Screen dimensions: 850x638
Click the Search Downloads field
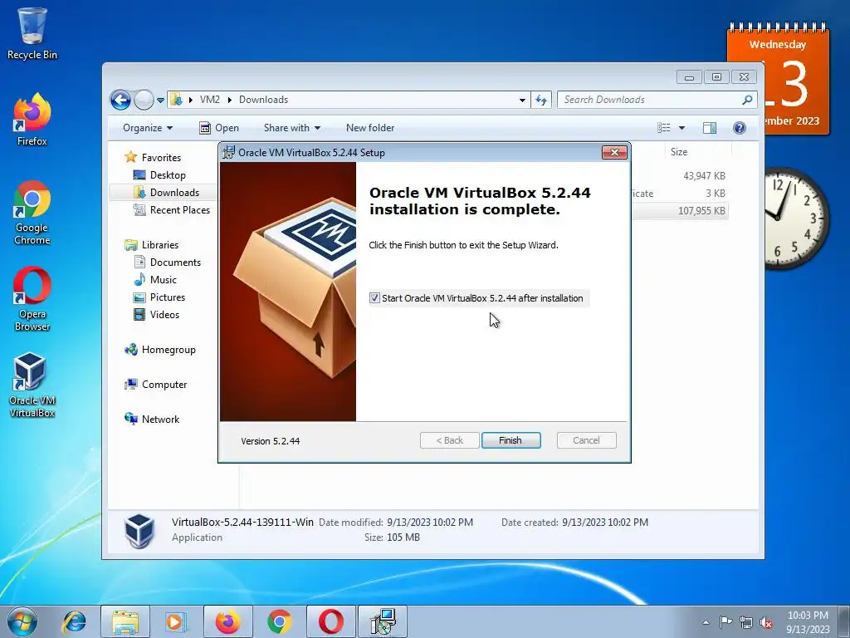pyautogui.click(x=652, y=100)
